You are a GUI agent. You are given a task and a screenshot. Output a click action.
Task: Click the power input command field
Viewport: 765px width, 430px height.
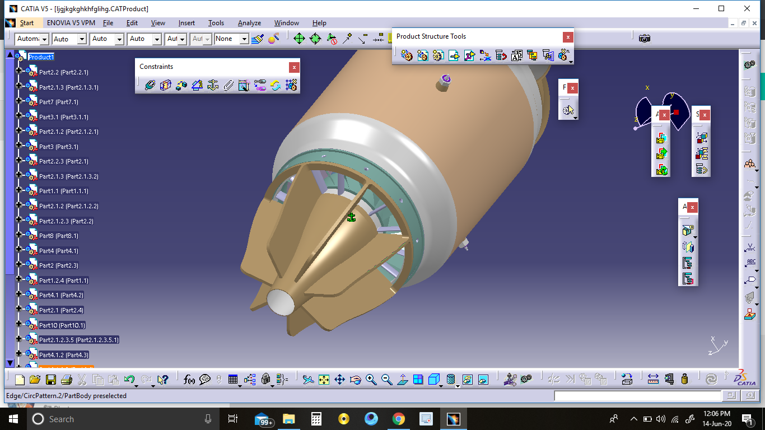coord(637,396)
